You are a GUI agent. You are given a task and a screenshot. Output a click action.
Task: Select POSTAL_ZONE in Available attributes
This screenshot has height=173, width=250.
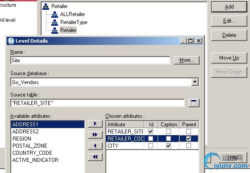[47, 146]
